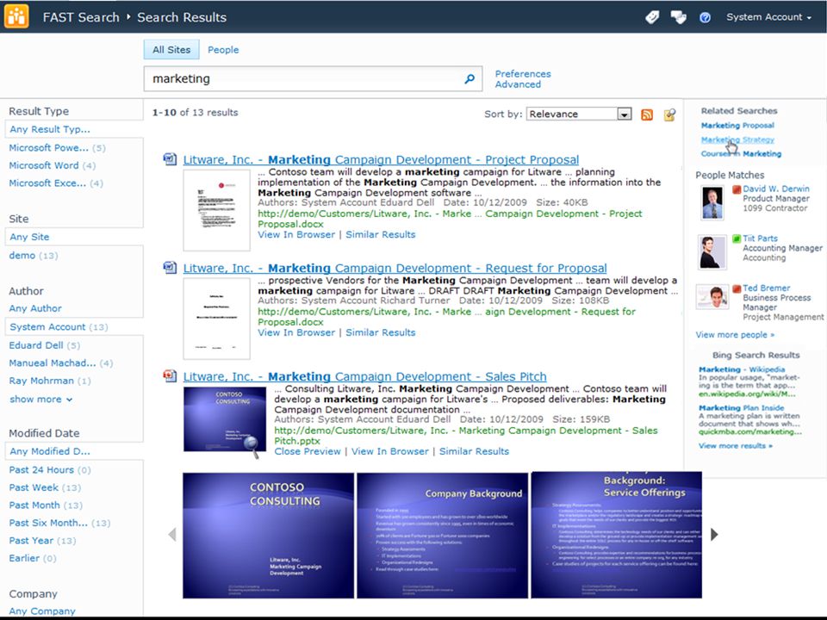Open Sales Pitch result title link
827x620 pixels.
point(365,376)
